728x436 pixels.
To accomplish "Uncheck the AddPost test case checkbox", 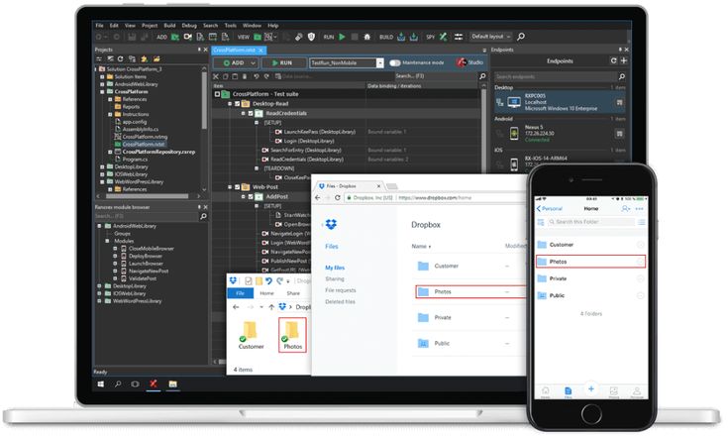I will [251, 197].
